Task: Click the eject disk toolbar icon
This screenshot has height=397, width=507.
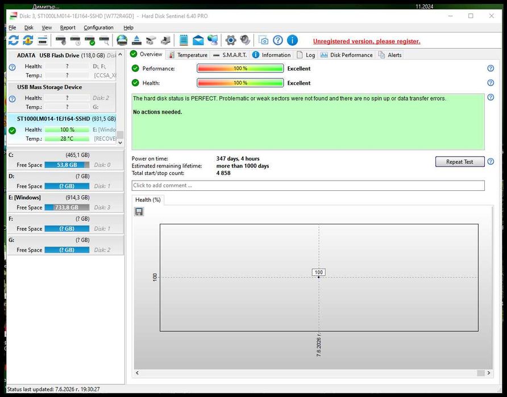Action: click(x=136, y=40)
